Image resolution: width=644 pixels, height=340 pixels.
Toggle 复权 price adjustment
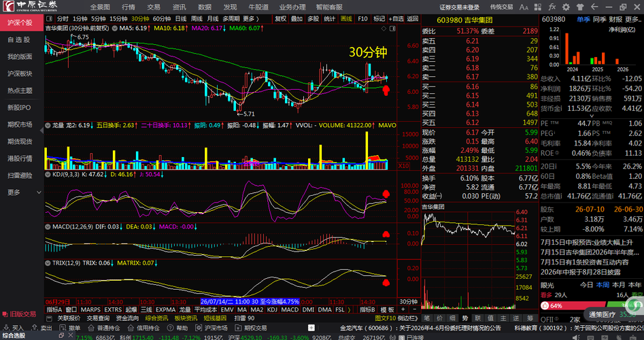pyautogui.click(x=281, y=18)
